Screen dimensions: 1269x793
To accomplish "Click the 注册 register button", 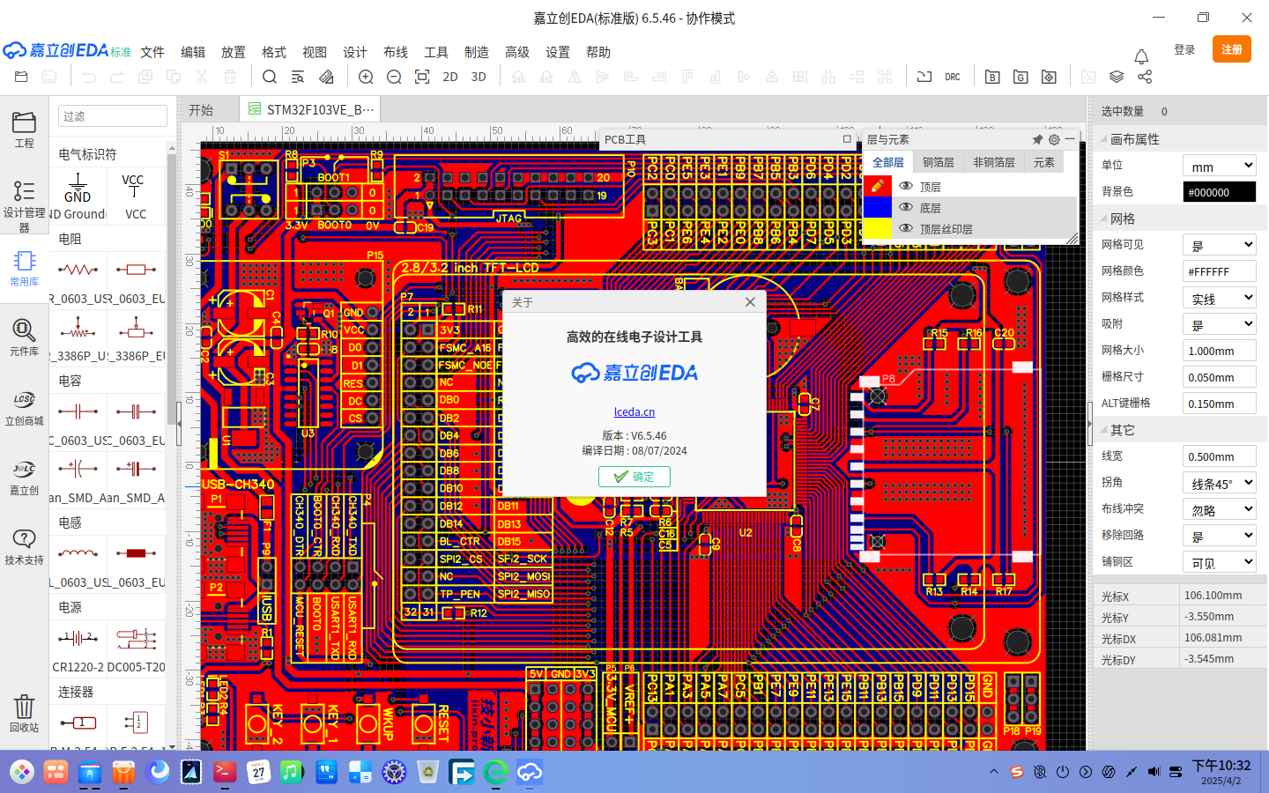I will (1232, 49).
